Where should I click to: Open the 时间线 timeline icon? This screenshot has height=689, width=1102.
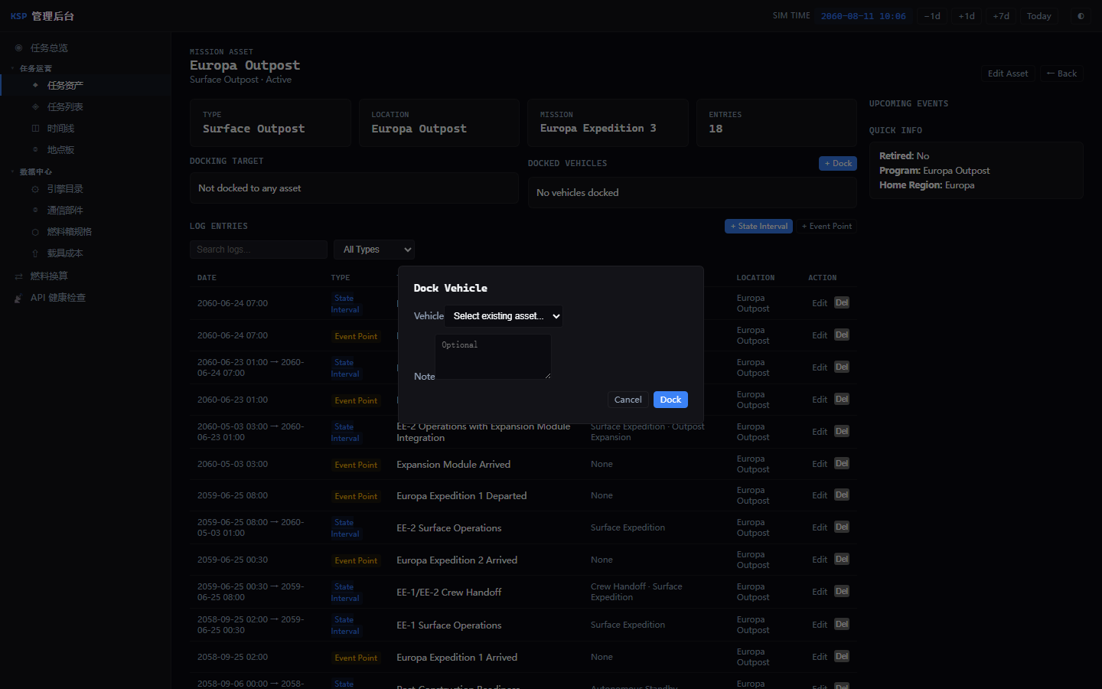(x=35, y=128)
